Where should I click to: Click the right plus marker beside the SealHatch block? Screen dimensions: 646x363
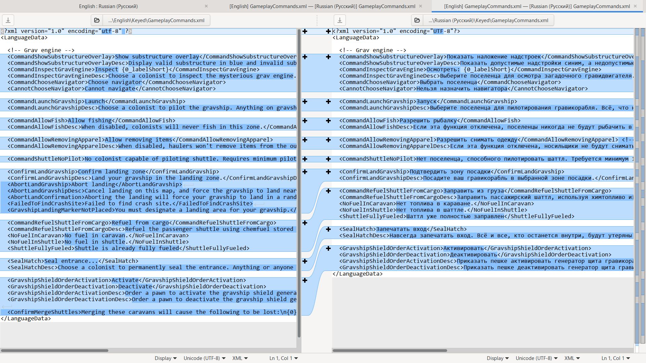328,229
